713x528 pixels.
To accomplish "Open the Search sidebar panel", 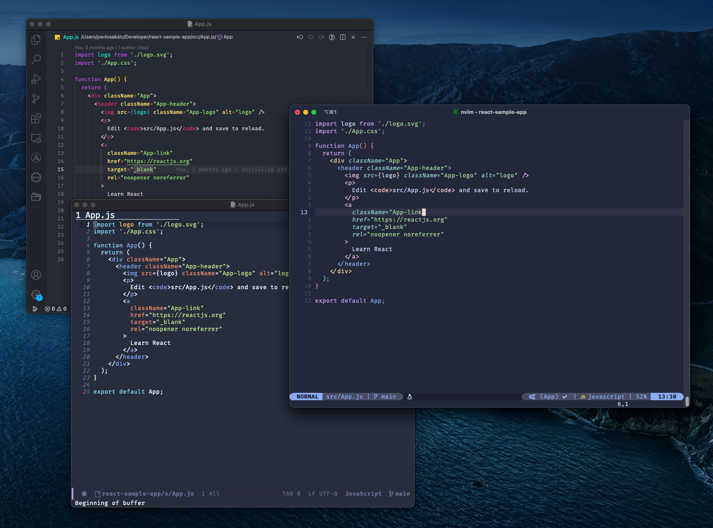I will (x=36, y=59).
